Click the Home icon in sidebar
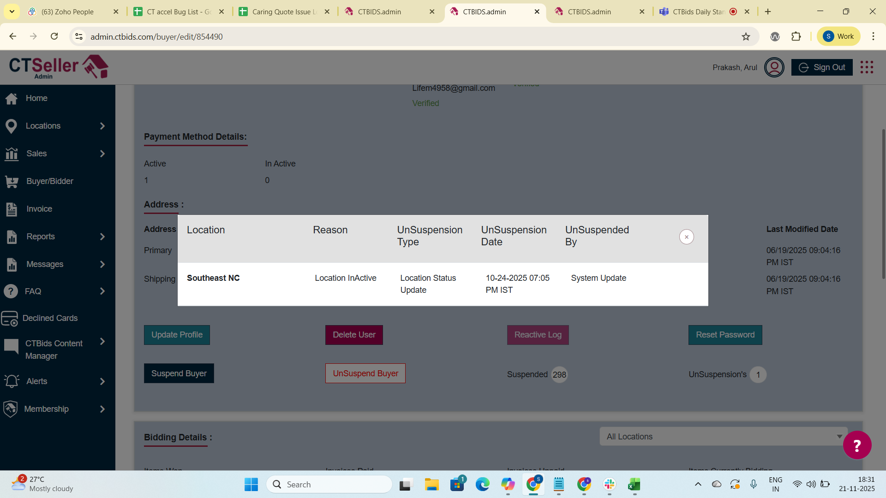 pos(12,98)
